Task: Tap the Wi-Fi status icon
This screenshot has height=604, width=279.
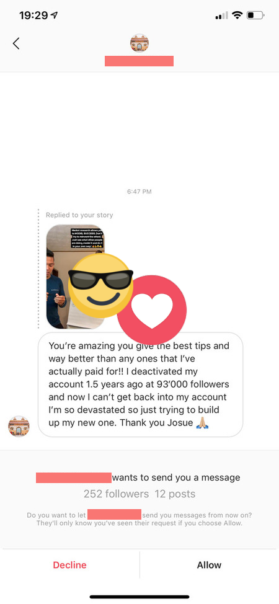Action: [237, 16]
